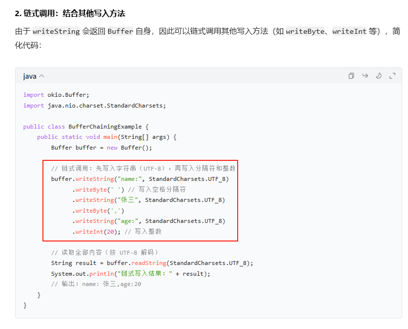Click 'public class BufferChainingExample {' line
This screenshot has width=408, height=329.
coord(86,127)
